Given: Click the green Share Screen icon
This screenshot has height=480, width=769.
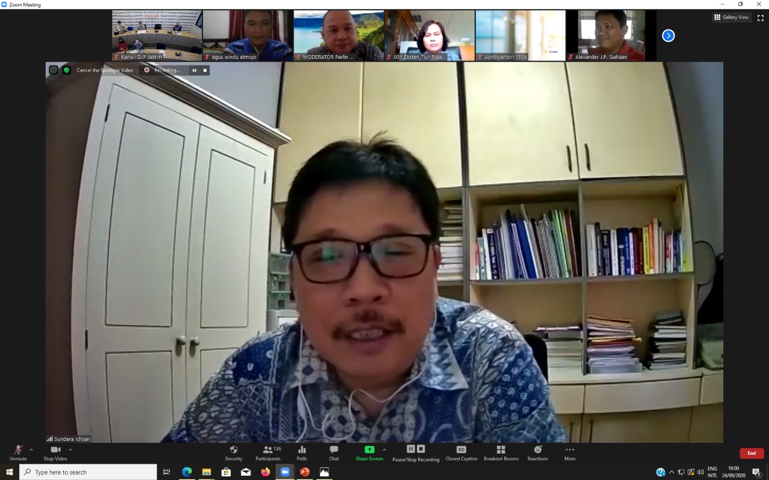Looking at the screenshot, I should pyautogui.click(x=369, y=450).
